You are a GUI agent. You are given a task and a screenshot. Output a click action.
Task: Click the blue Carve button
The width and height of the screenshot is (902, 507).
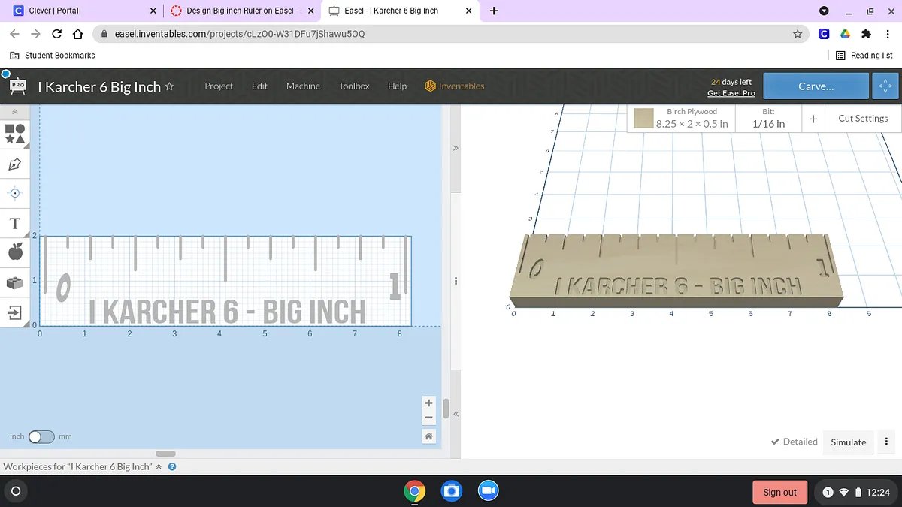[x=816, y=86]
